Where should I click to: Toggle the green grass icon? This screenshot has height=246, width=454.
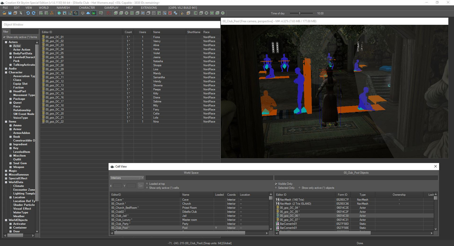94,13
